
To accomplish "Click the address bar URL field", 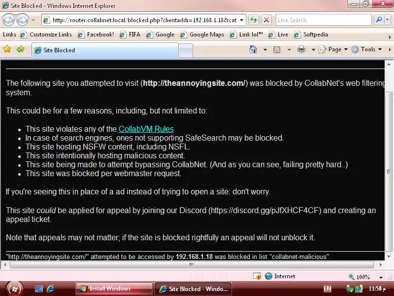I will (144, 20).
